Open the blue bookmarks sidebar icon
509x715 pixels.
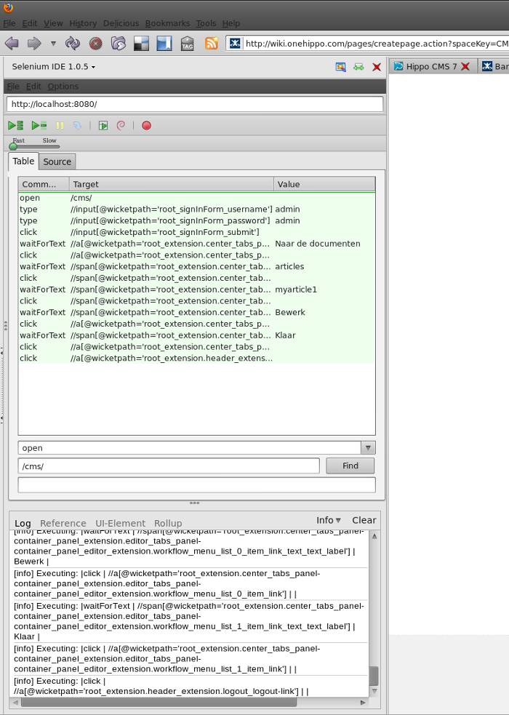pyautogui.click(x=164, y=44)
